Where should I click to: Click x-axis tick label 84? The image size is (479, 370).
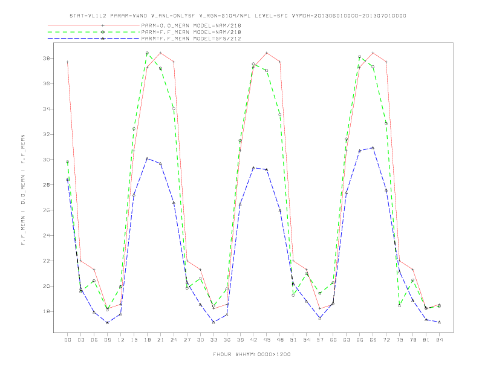(x=440, y=340)
